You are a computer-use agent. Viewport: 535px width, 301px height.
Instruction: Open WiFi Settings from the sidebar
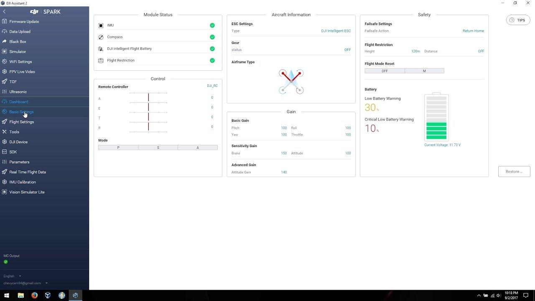click(20, 61)
